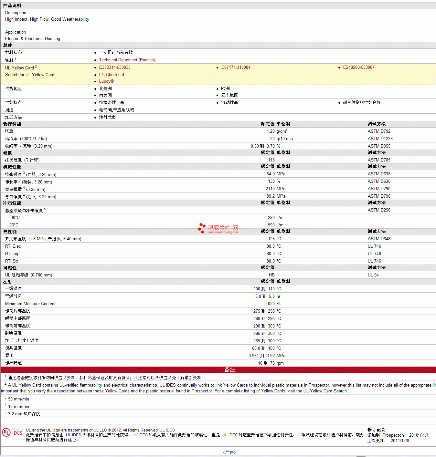Click the screw speed value 40 到 70 rpm
The width and height of the screenshot is (436, 457).
pyautogui.click(x=271, y=363)
